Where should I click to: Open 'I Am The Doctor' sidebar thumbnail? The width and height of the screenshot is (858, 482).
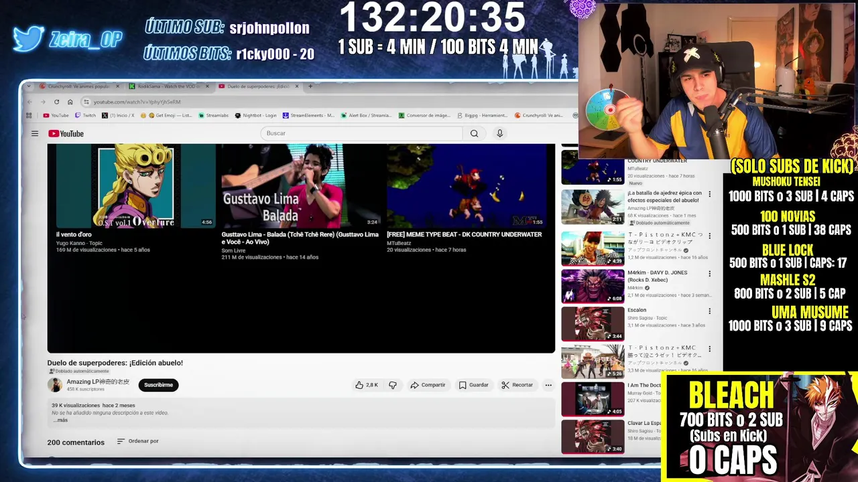(593, 399)
